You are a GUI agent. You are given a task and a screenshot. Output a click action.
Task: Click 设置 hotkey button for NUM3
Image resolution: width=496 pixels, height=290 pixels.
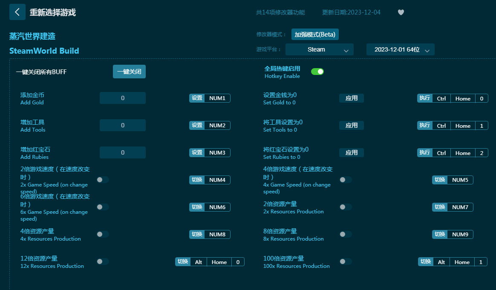click(x=197, y=152)
